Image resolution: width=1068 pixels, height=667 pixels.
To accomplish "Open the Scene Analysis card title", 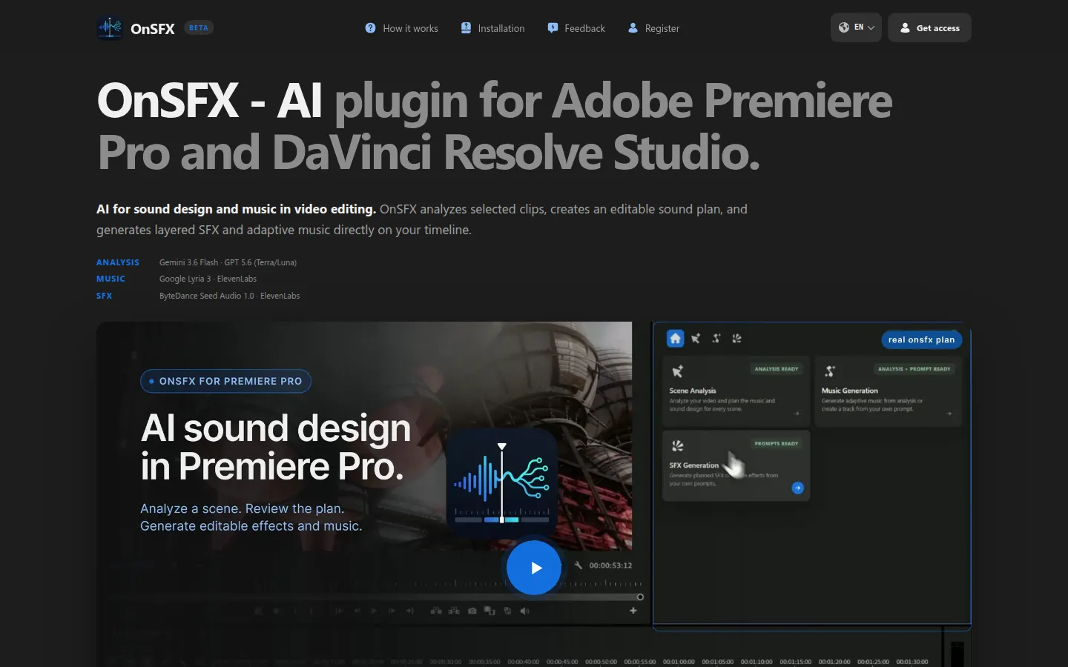I will [x=693, y=391].
